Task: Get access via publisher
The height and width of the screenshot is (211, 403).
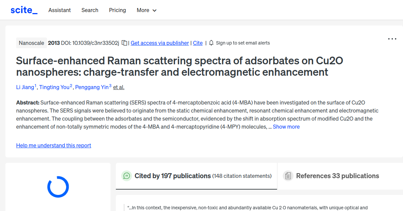Action: click(x=160, y=43)
